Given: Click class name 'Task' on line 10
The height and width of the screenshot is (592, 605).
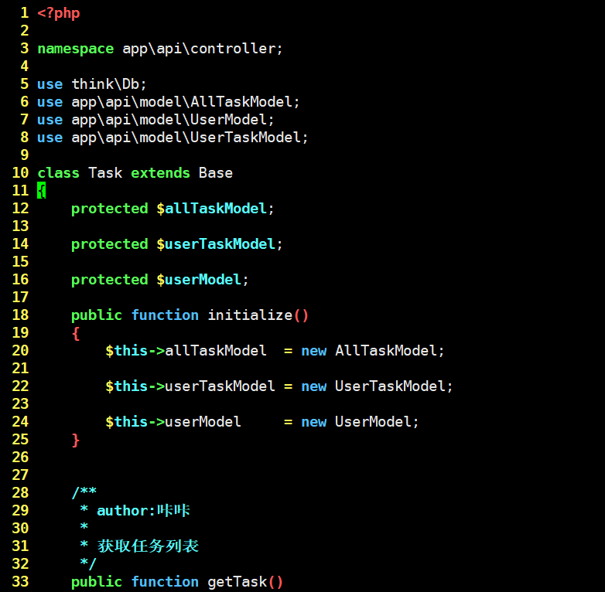Looking at the screenshot, I should click(105, 173).
